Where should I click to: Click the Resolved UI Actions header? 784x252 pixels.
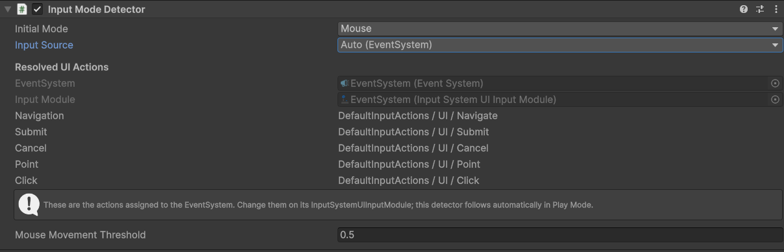[x=62, y=67]
